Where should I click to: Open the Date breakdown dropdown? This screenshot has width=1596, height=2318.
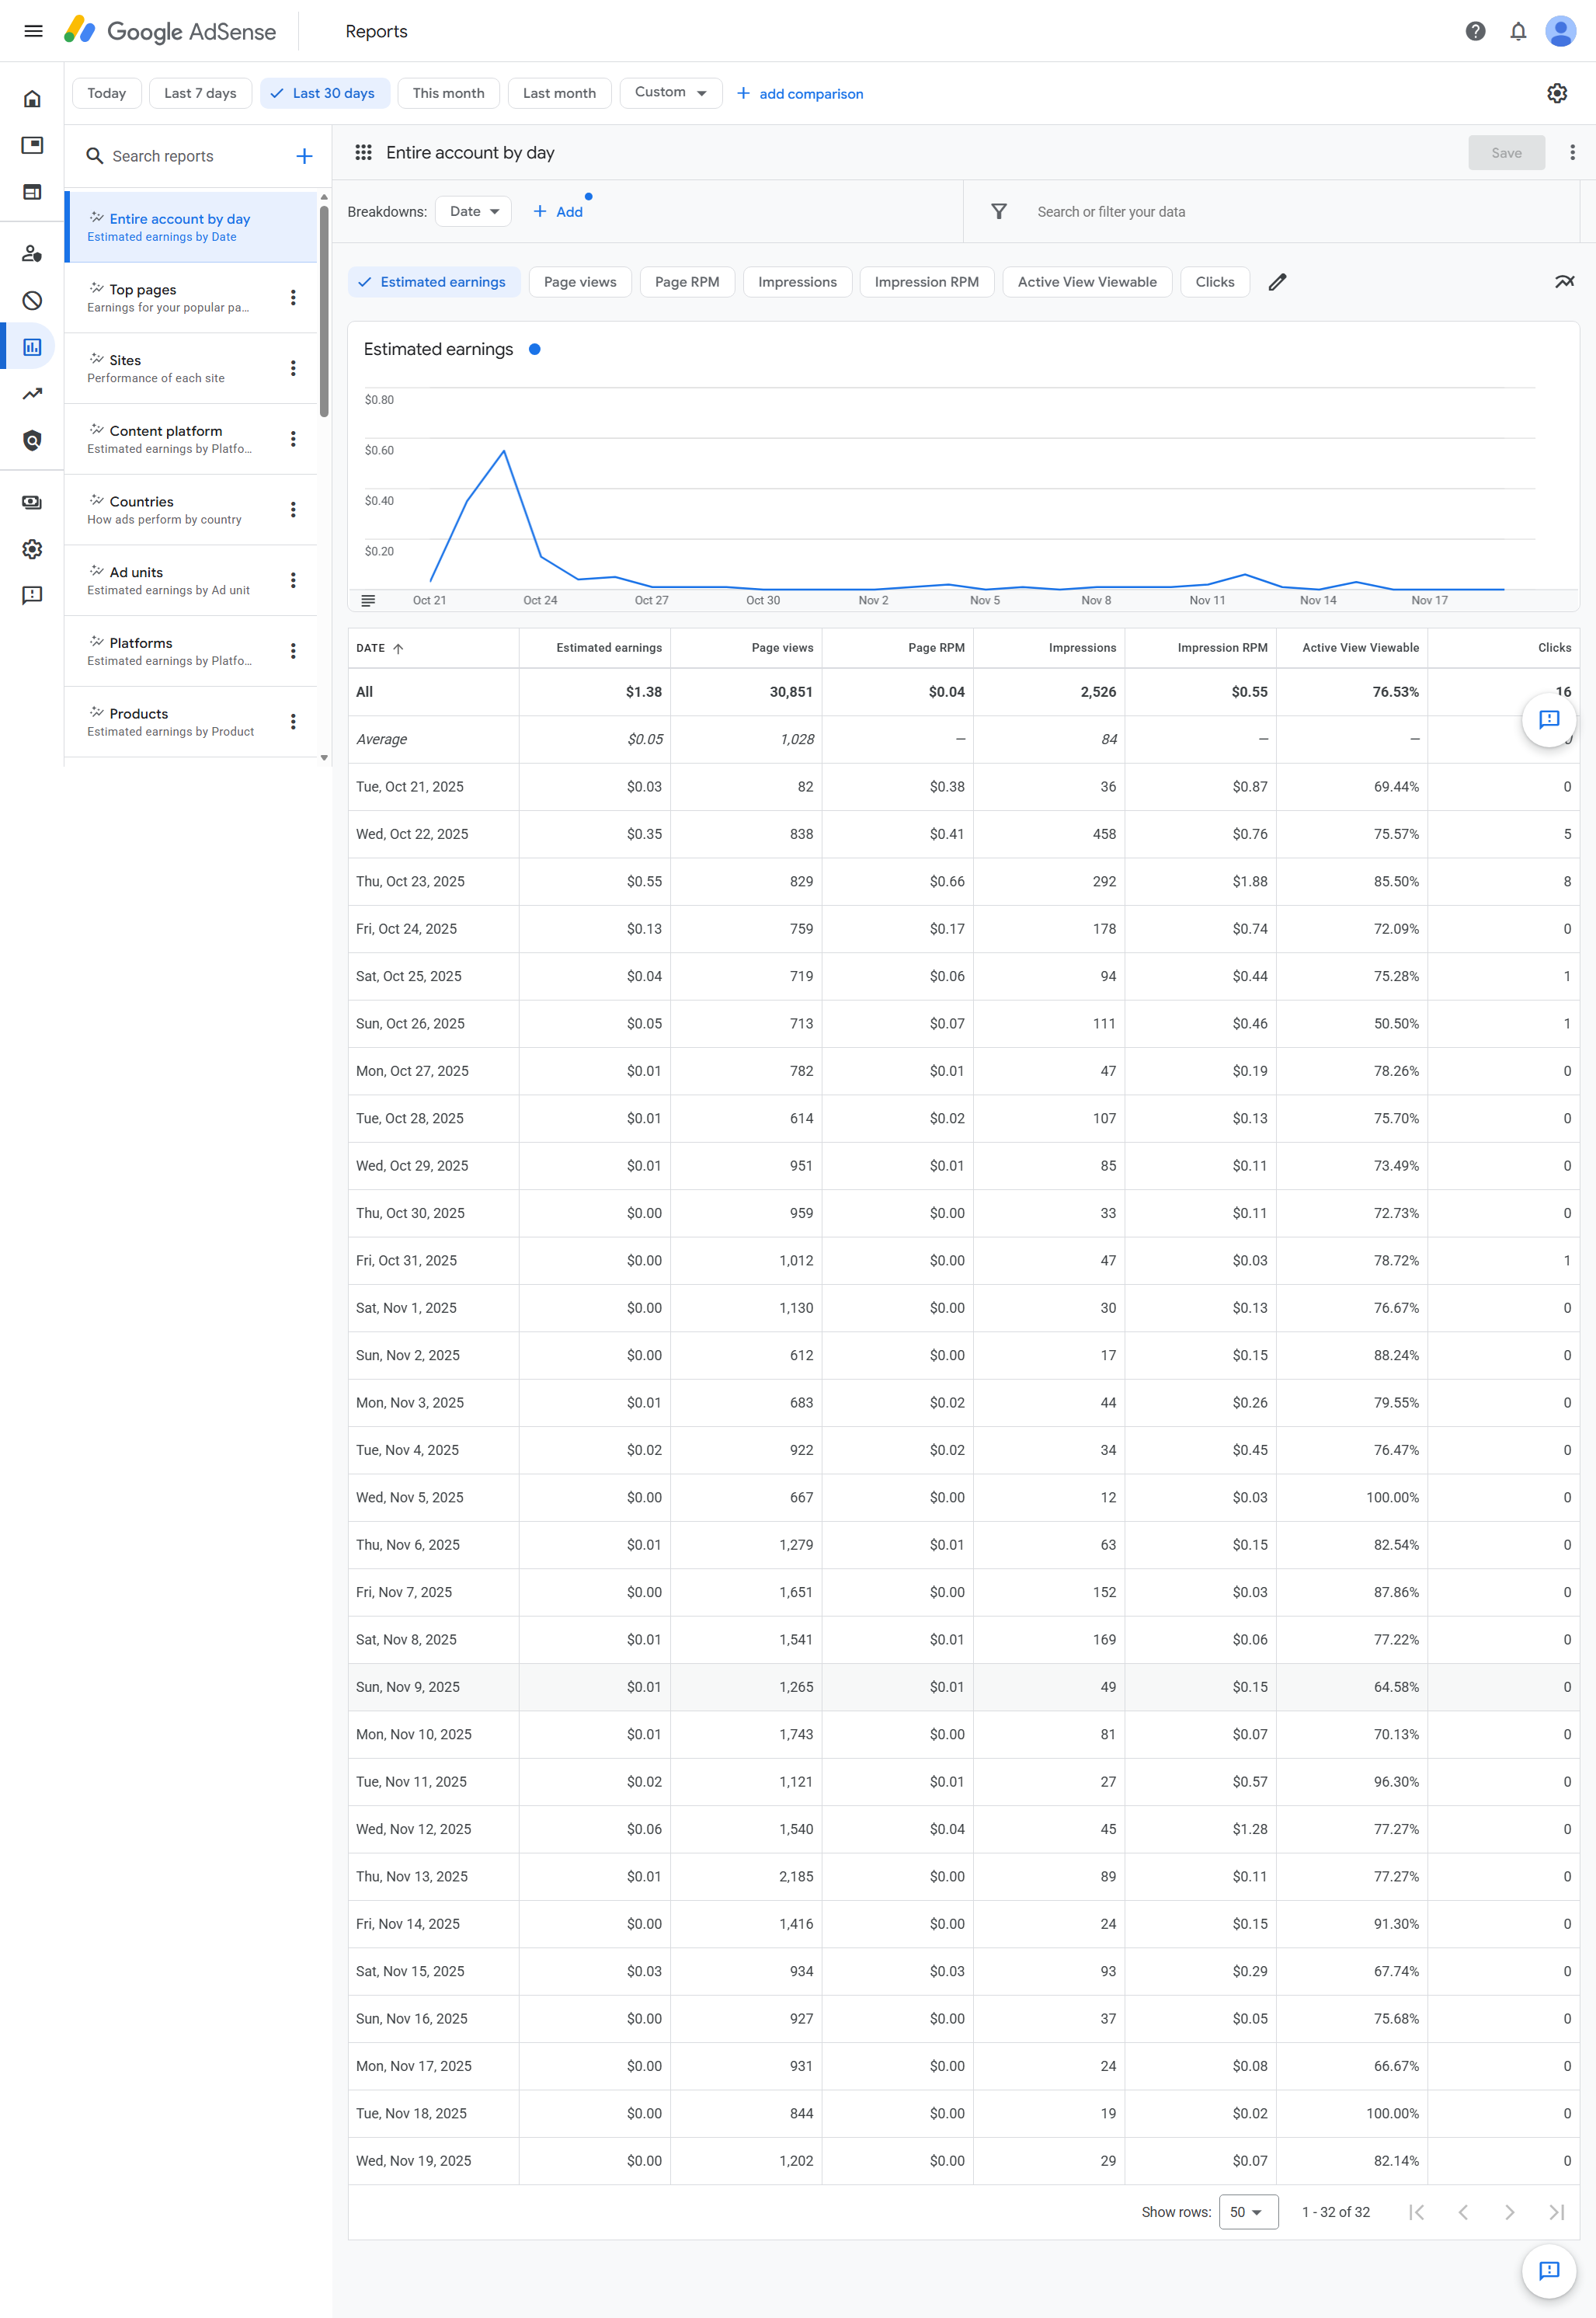point(472,211)
